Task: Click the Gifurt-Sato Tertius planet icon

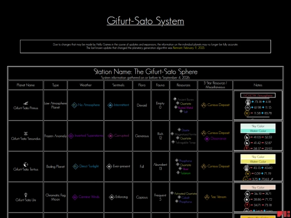Action: coord(26,164)
